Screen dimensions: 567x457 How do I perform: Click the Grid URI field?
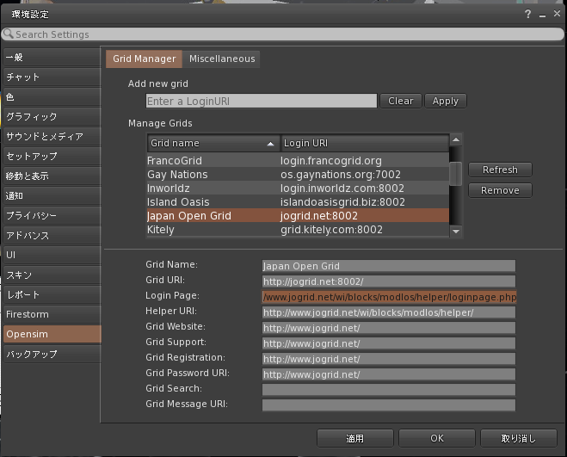389,281
